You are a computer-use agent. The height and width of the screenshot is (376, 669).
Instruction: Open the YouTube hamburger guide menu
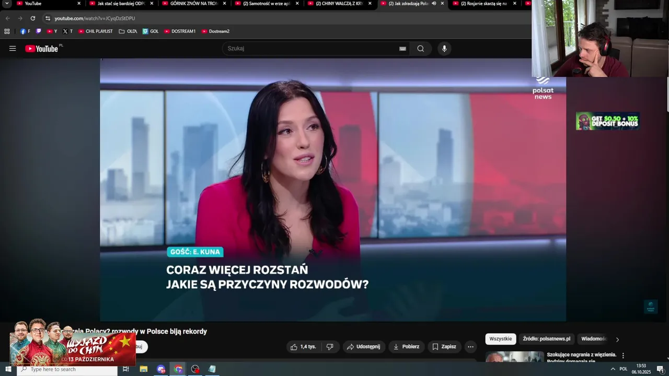[x=13, y=49]
